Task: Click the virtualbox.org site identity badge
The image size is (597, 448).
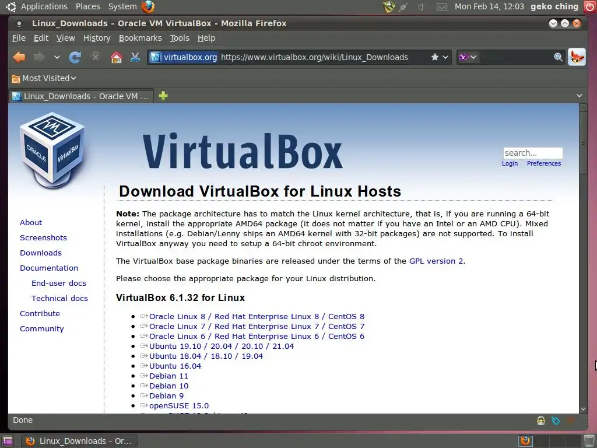Action: 184,57
